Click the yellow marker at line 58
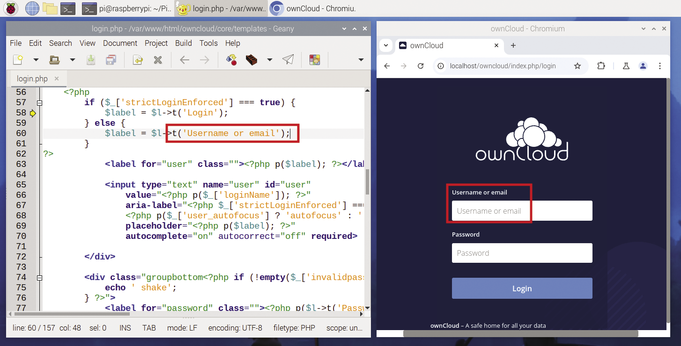Viewport: 681px width, 346px height. pos(33,113)
